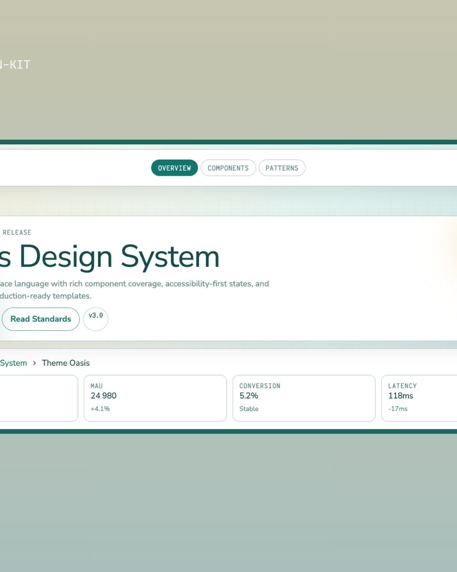Open the MAU stat card
457x572 pixels.
[155, 398]
